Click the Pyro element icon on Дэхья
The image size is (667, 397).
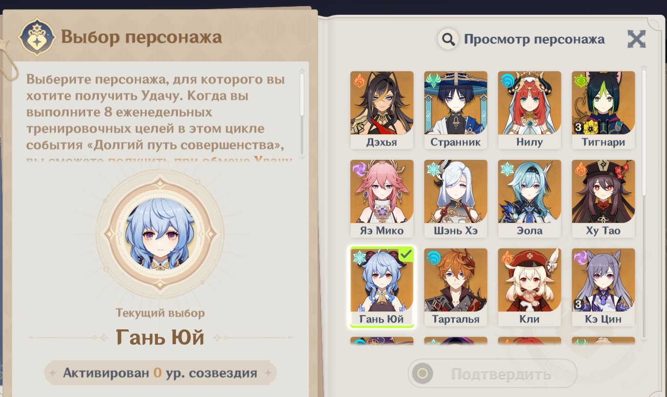click(358, 79)
